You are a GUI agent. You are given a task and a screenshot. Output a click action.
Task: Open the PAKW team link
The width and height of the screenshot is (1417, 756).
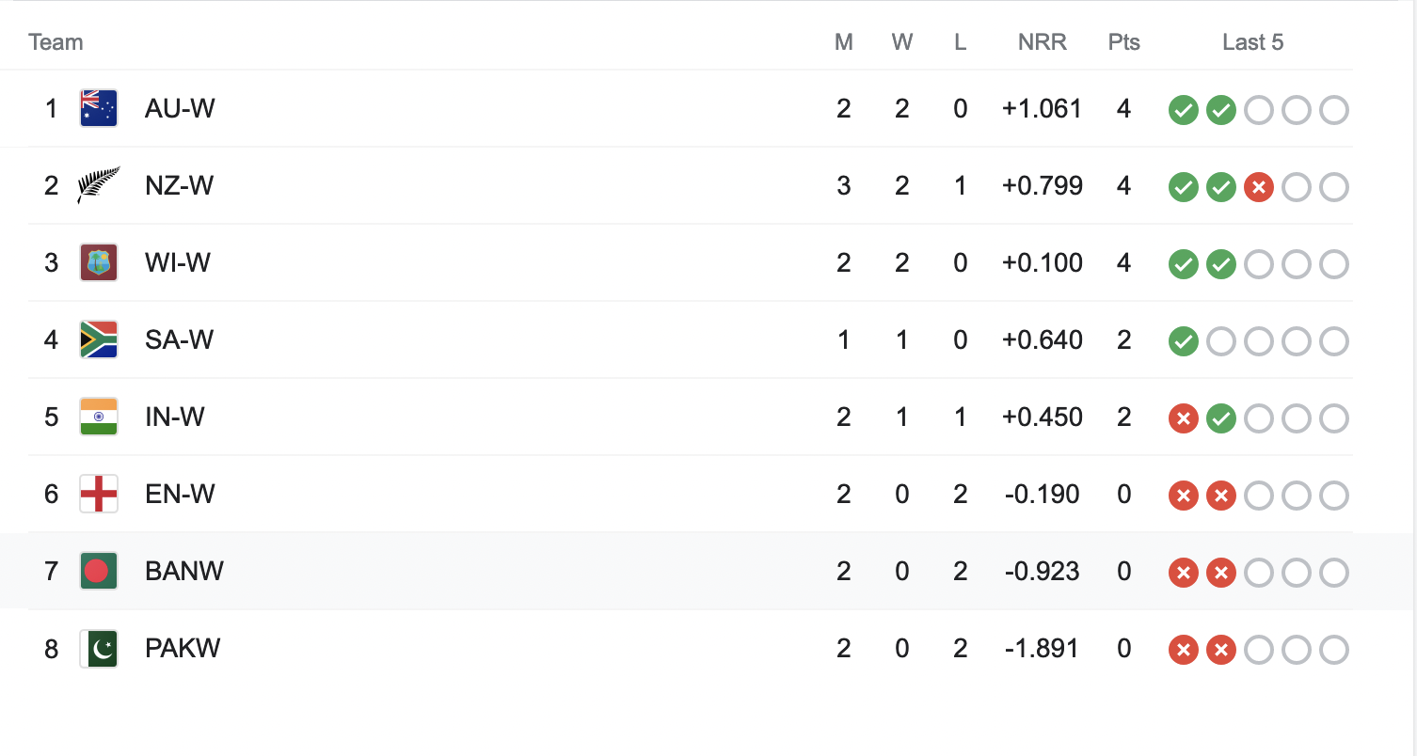click(183, 649)
